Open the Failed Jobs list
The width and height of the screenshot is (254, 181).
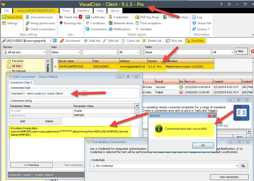71,17
